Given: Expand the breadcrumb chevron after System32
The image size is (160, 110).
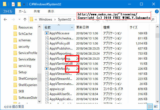Looking at the screenshot, I should tap(74, 19).
